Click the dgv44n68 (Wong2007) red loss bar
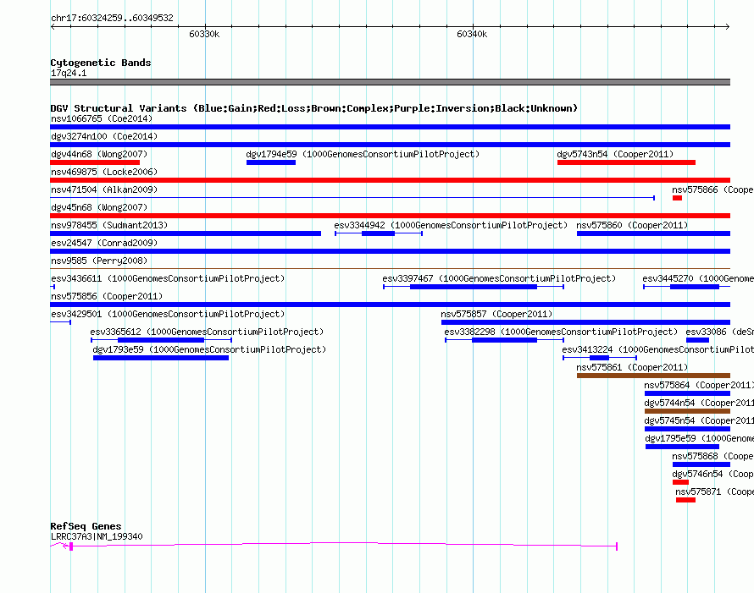Viewport: 754px width, 593px height. 95,162
